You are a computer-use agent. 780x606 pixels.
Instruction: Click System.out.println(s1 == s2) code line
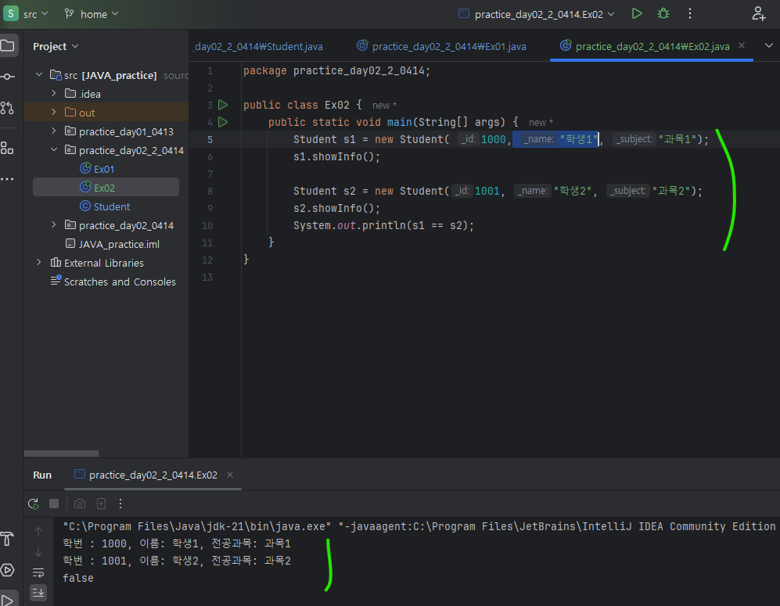pos(383,225)
